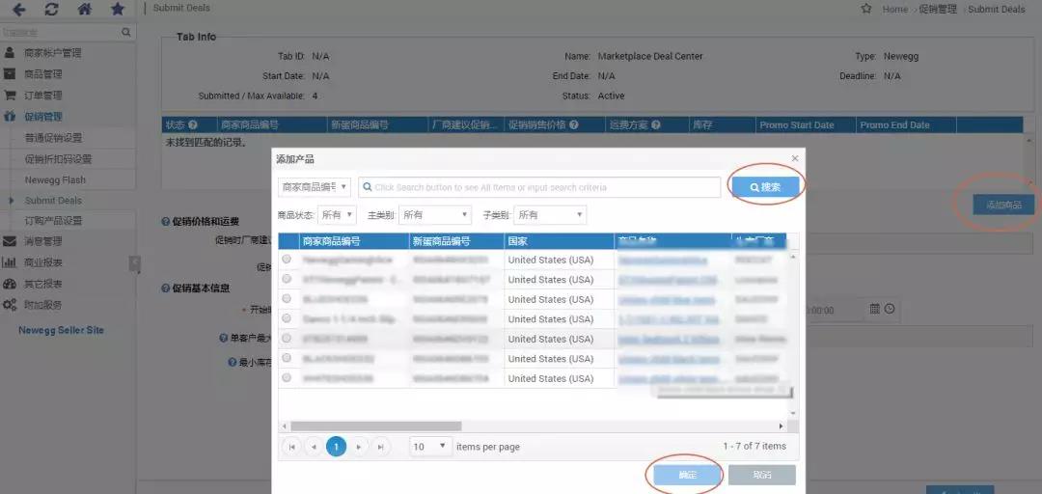Click the sidebar search magnifier icon
This screenshot has height=494, width=1042.
tap(125, 32)
